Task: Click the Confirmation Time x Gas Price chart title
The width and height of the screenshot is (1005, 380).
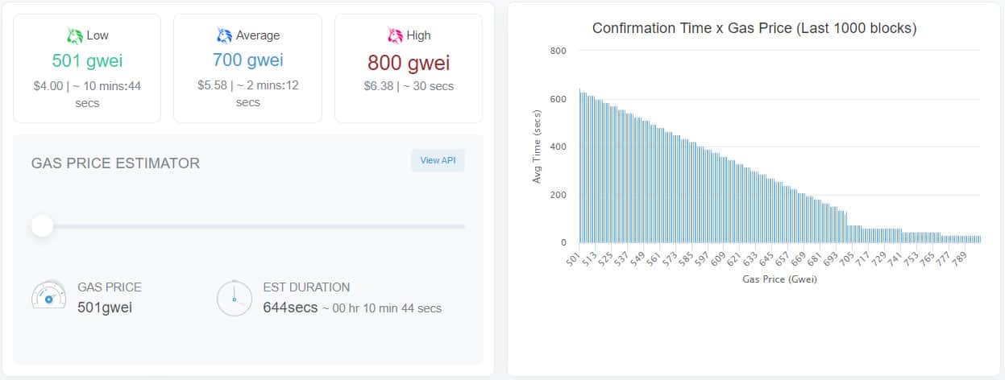Action: (754, 28)
